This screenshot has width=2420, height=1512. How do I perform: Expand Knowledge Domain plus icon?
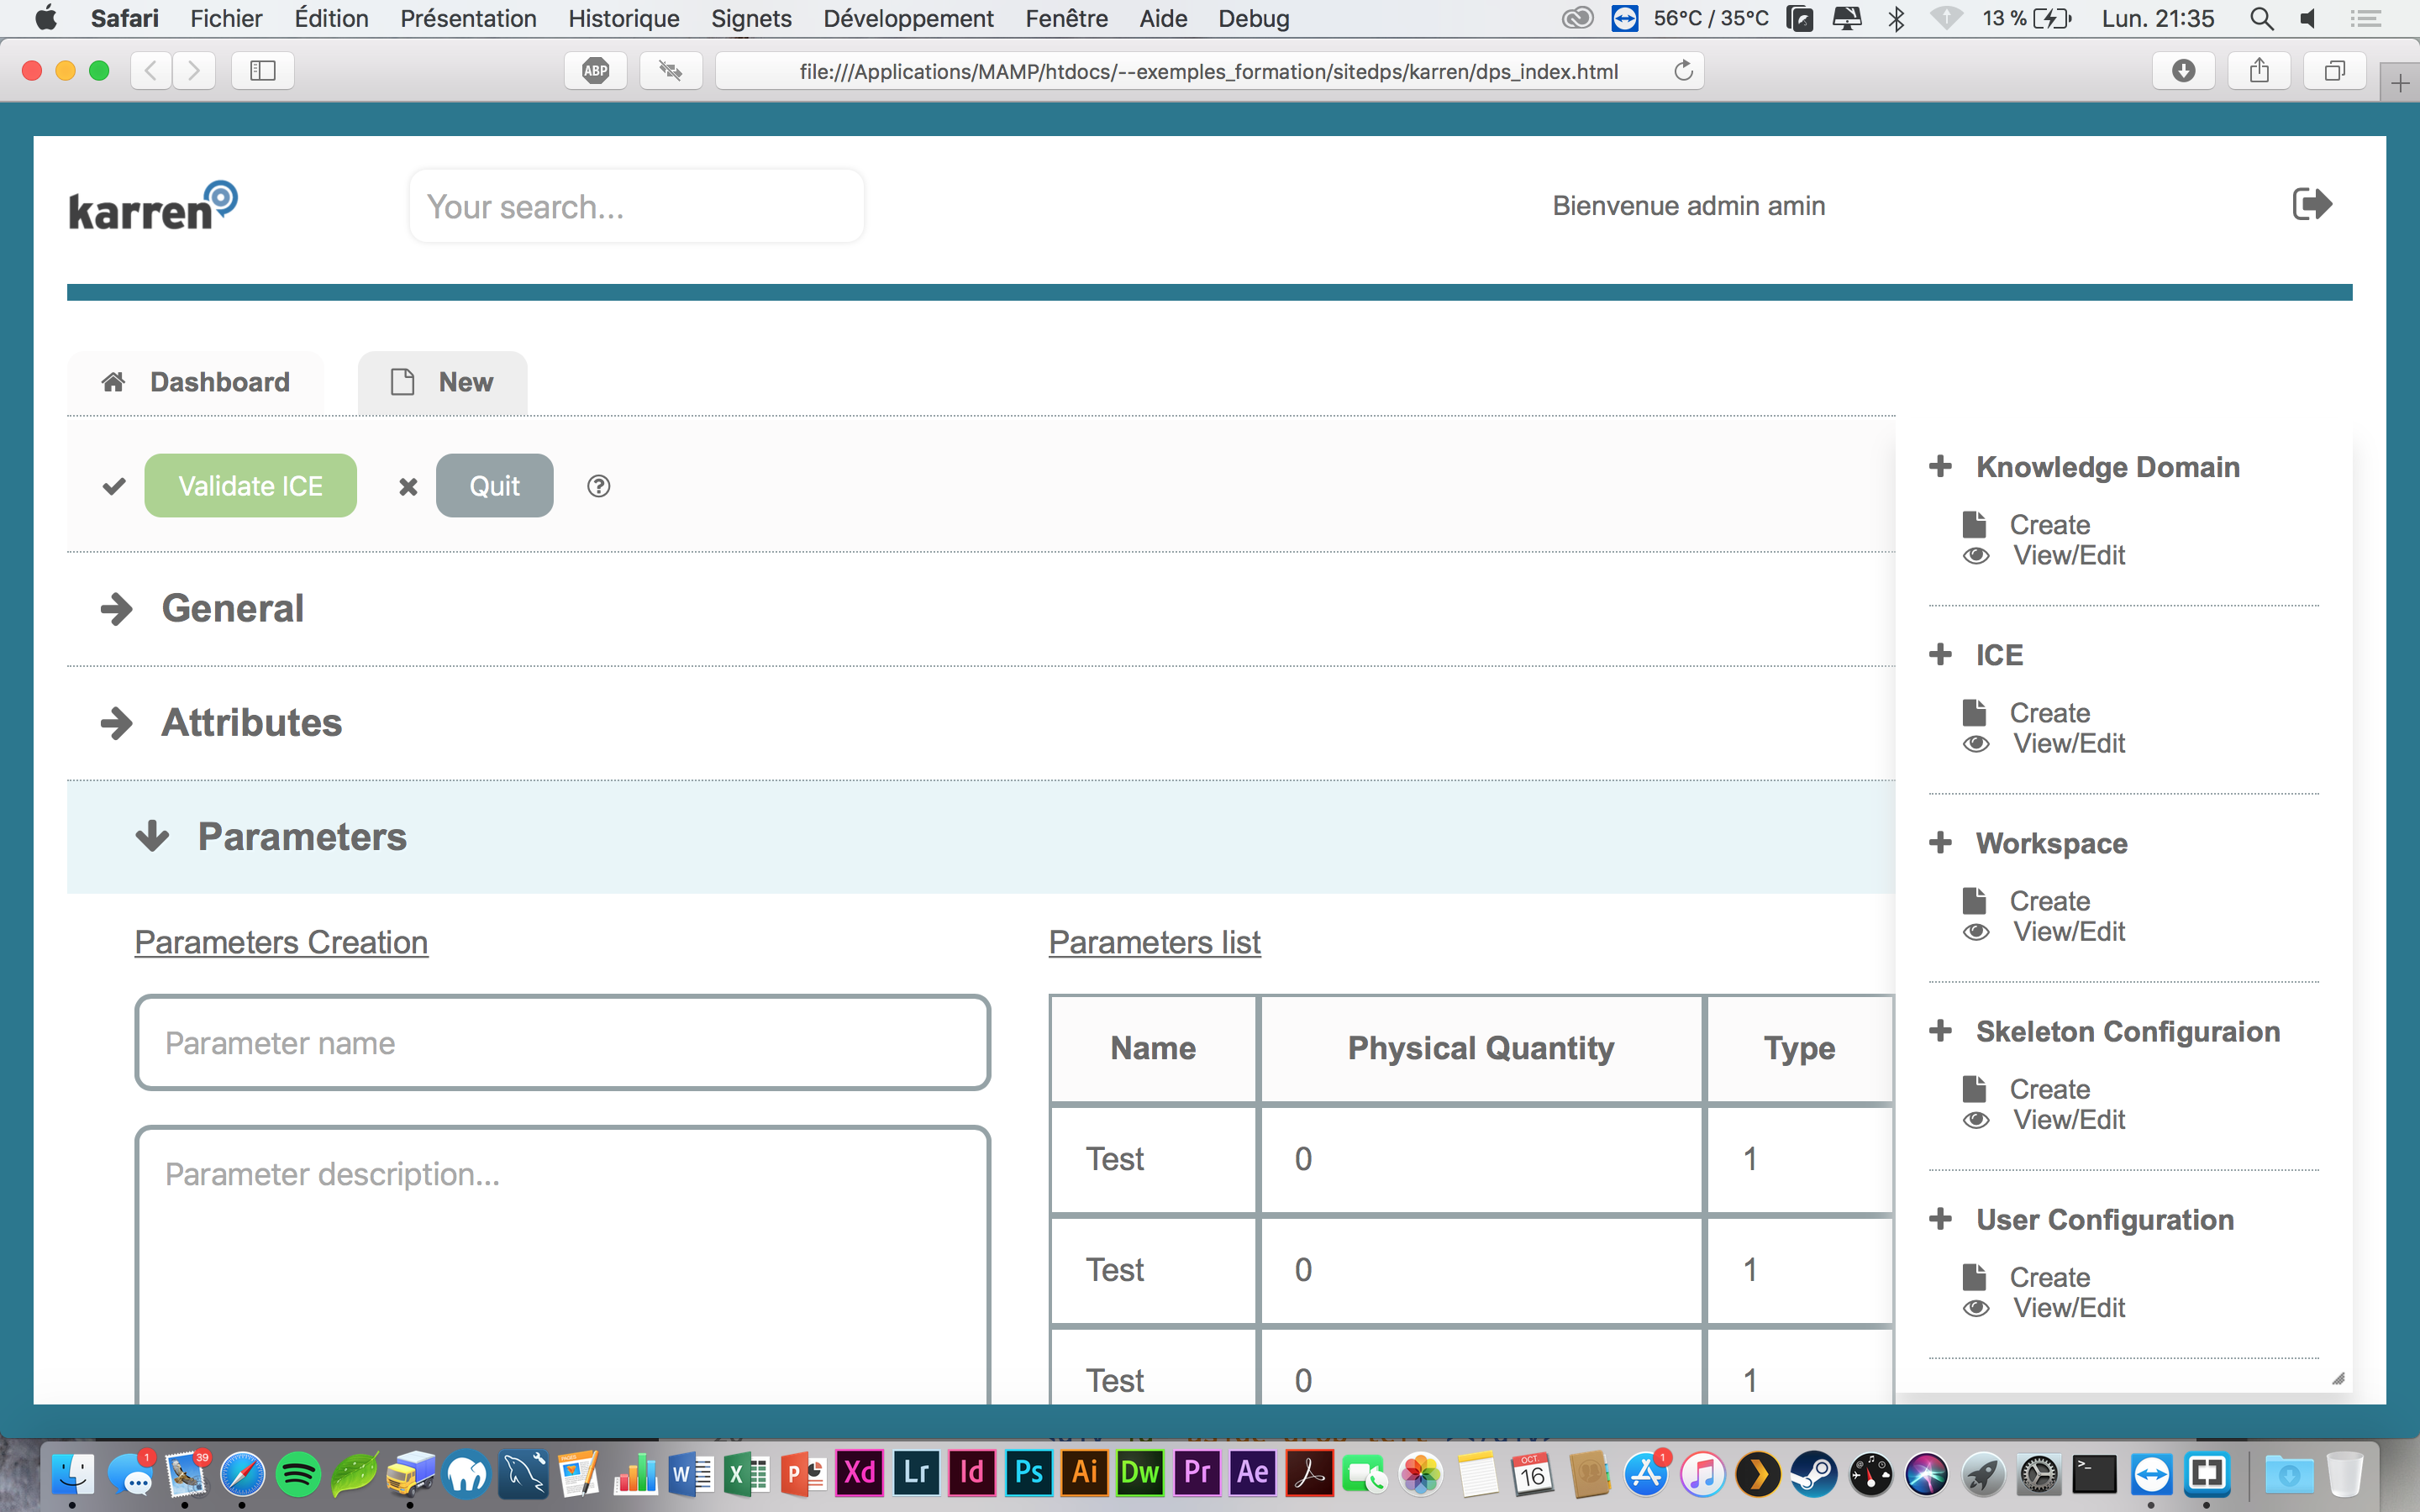click(x=1940, y=466)
